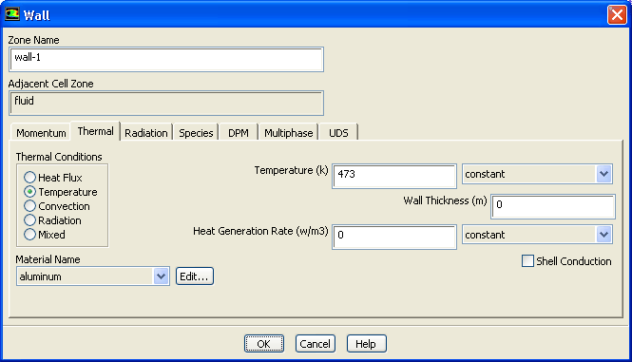Screen dimensions: 632x362
Task: Click the 'Adjacent Cell Zone' label
Action: pos(50,84)
